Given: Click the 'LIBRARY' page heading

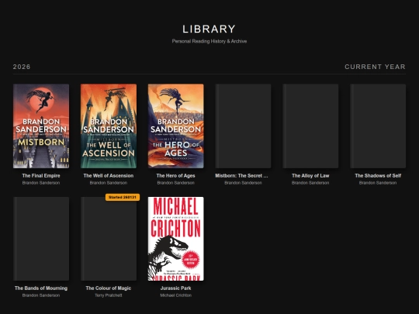Looking at the screenshot, I should (209, 29).
